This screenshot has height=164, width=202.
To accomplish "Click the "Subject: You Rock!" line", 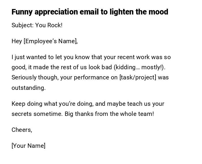I will click(37, 25).
